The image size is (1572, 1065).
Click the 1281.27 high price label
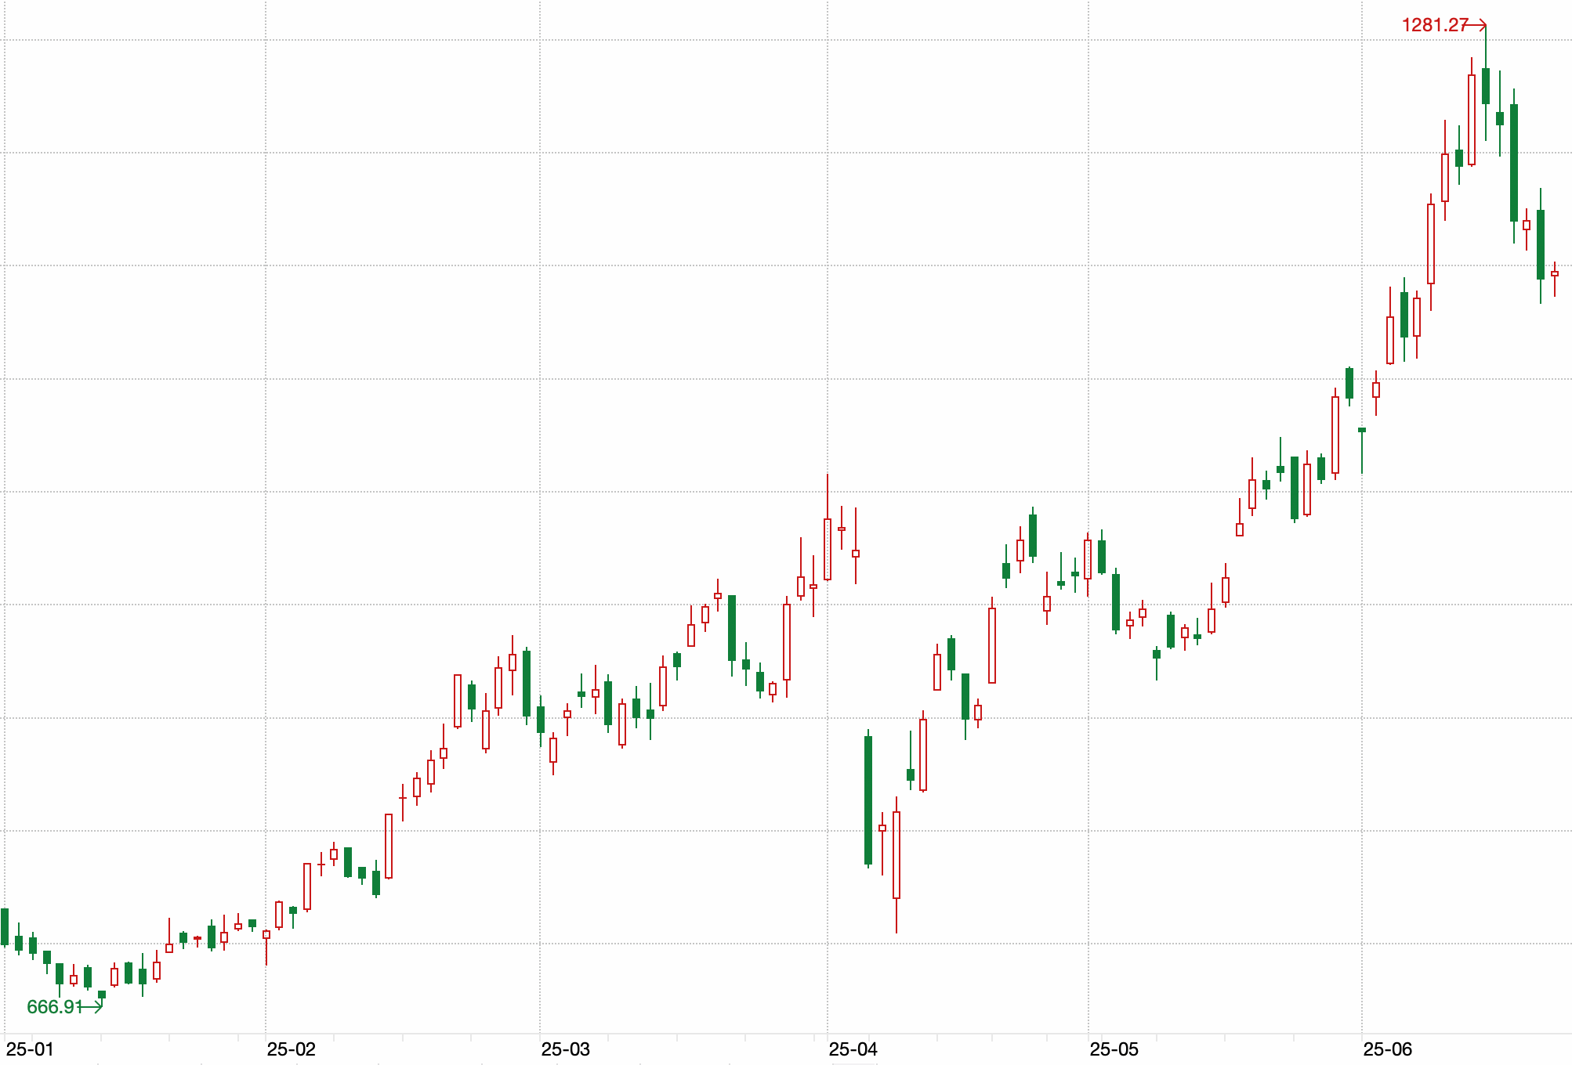coord(1433,25)
